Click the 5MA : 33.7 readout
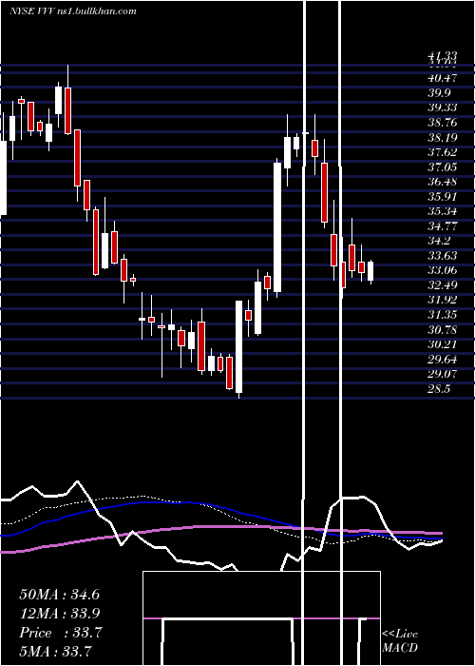The height and width of the screenshot is (666, 475). [x=55, y=651]
